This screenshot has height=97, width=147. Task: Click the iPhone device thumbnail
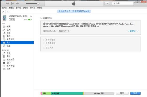click(5, 18)
